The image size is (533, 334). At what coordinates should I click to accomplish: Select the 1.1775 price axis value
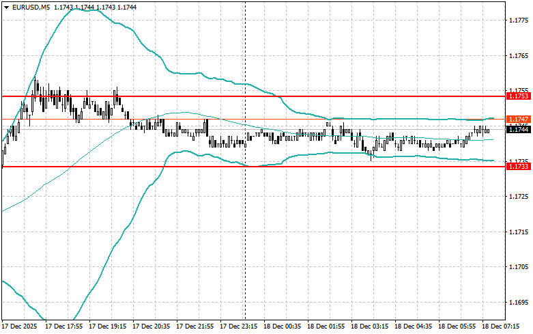pos(519,20)
